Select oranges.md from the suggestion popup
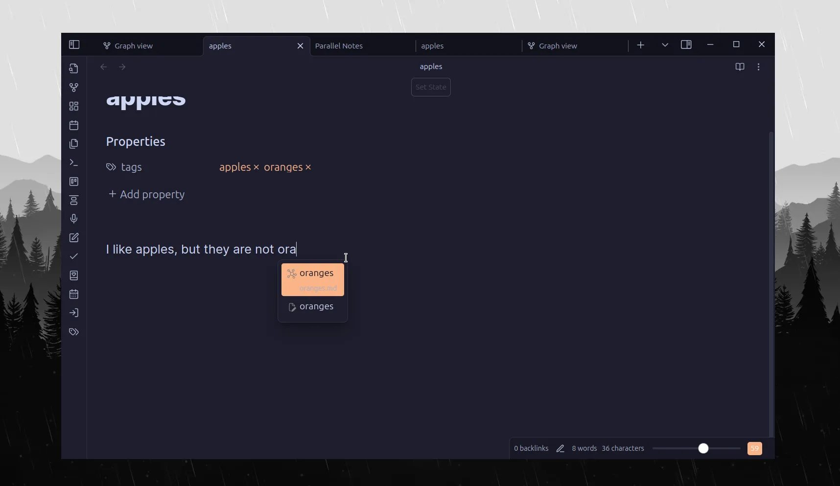840x486 pixels. coord(313,280)
